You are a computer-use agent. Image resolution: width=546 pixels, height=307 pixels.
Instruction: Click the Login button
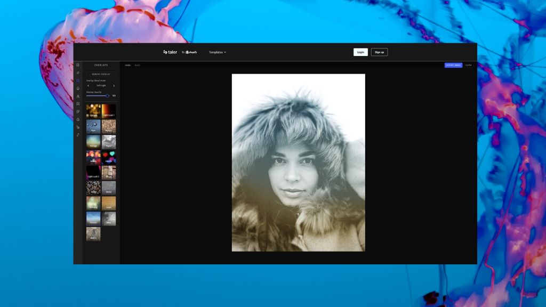coord(360,52)
